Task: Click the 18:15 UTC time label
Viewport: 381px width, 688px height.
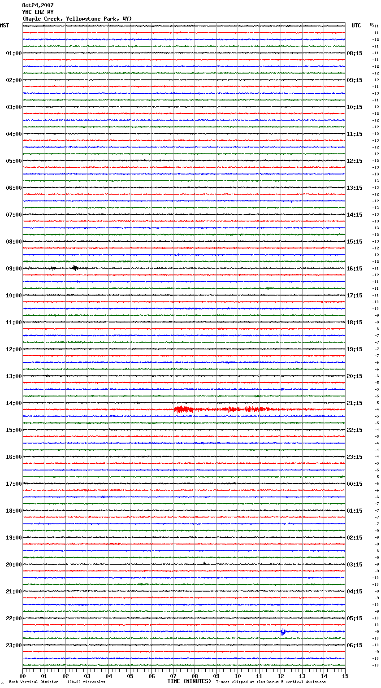Action: (355, 322)
